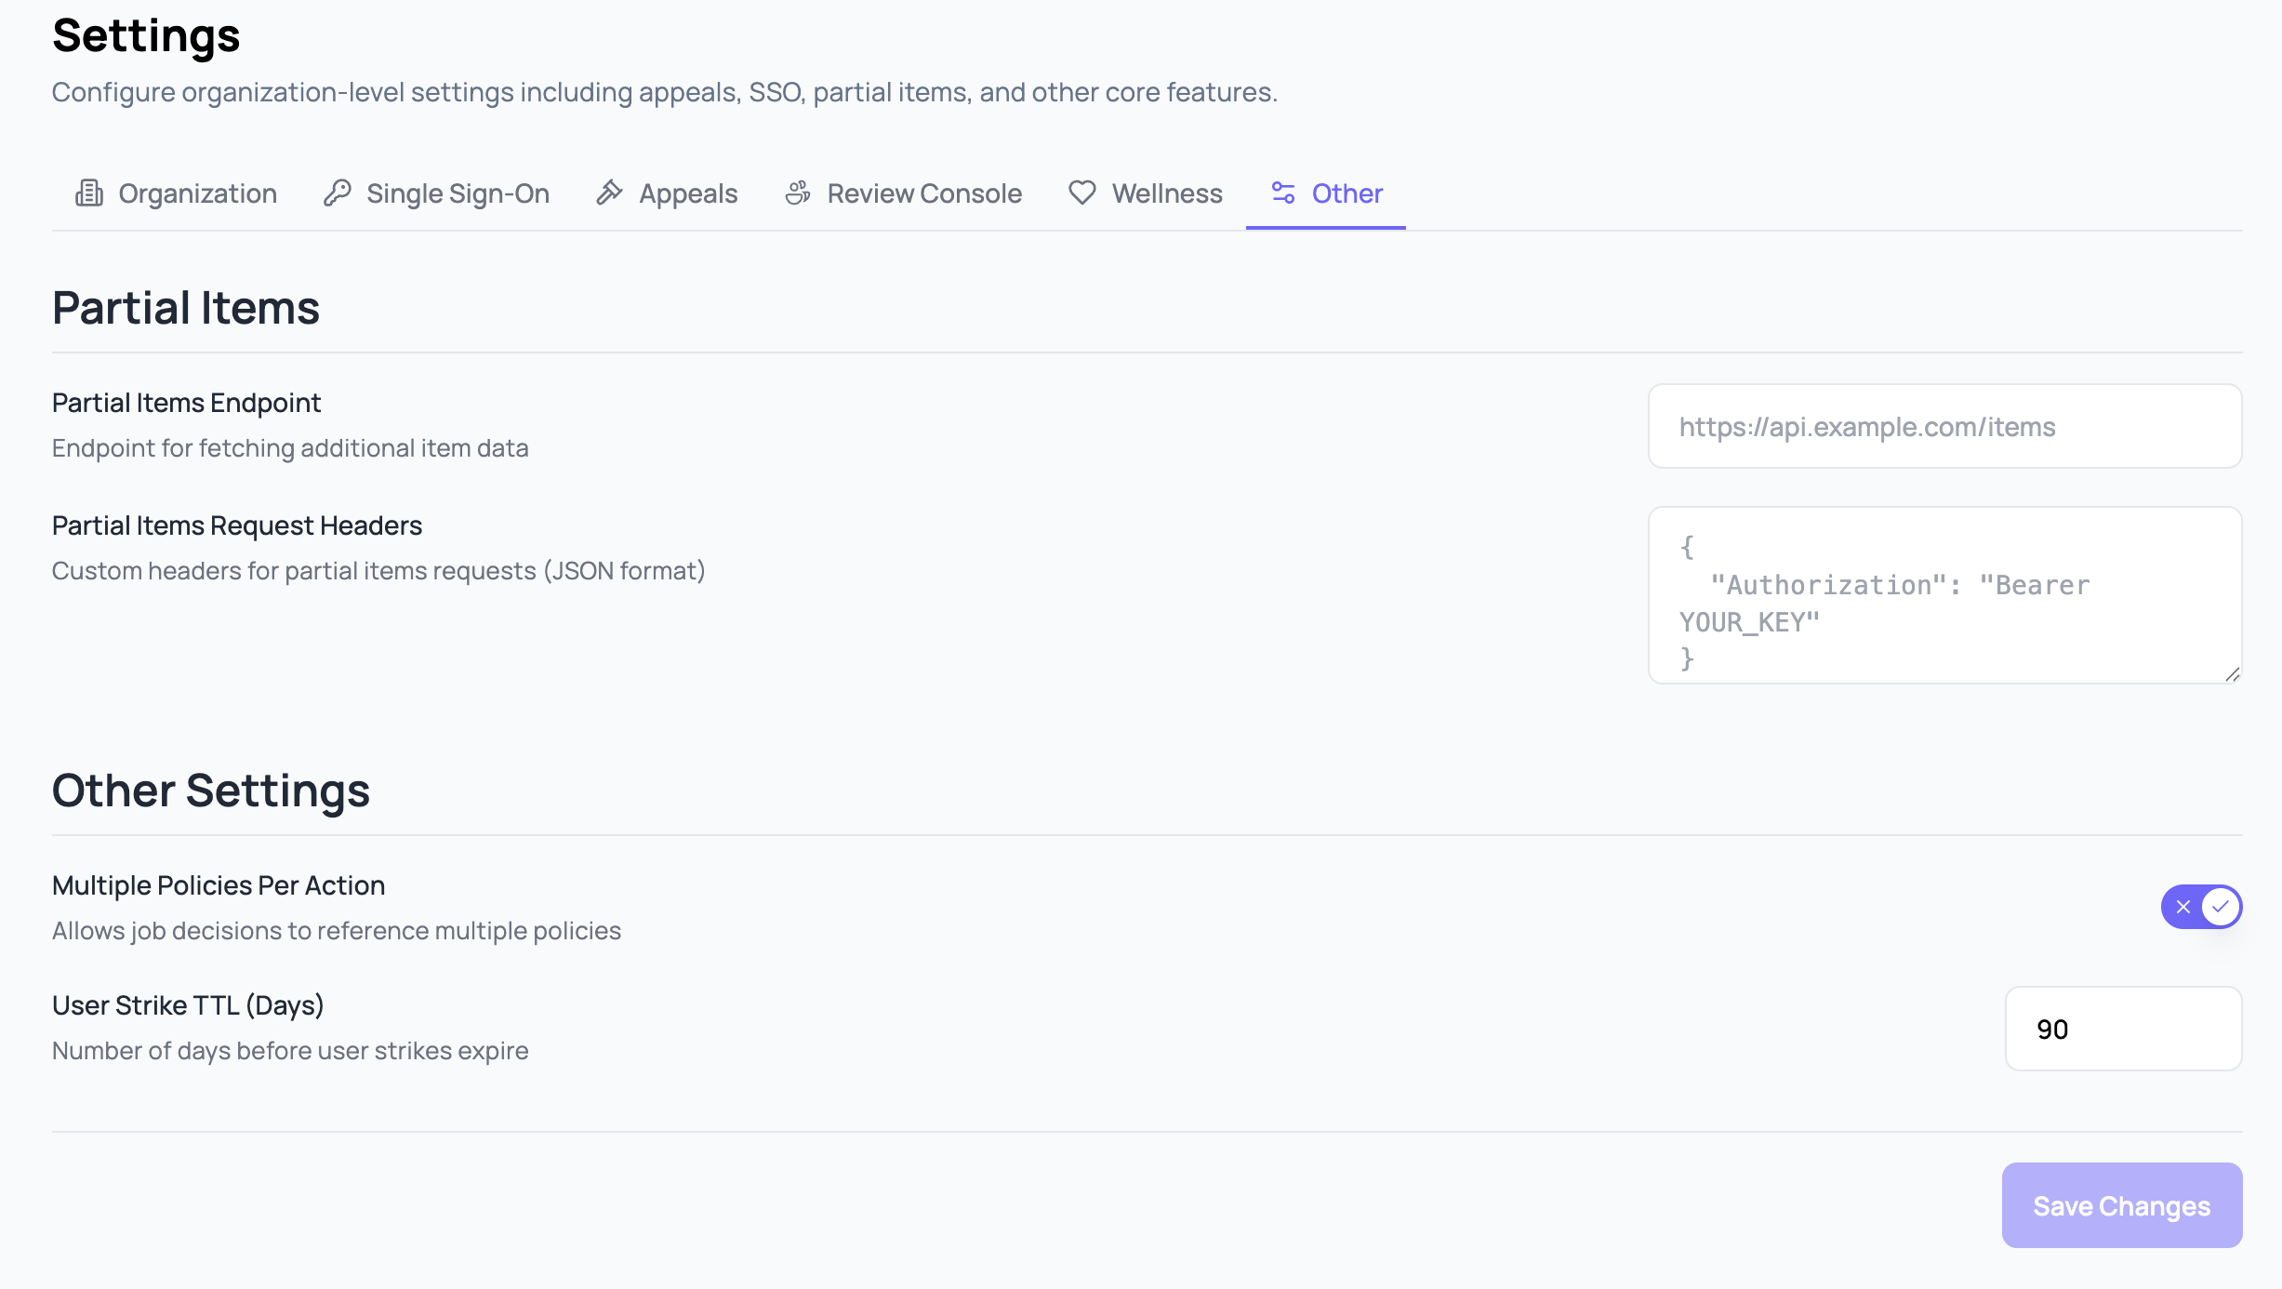
Task: Click the textarea resize handle corner
Action: pyautogui.click(x=2232, y=674)
